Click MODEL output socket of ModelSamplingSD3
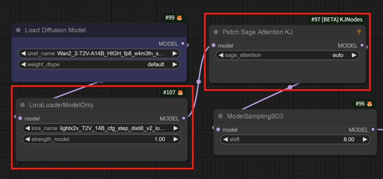The height and width of the screenshot is (179, 383). [373, 130]
